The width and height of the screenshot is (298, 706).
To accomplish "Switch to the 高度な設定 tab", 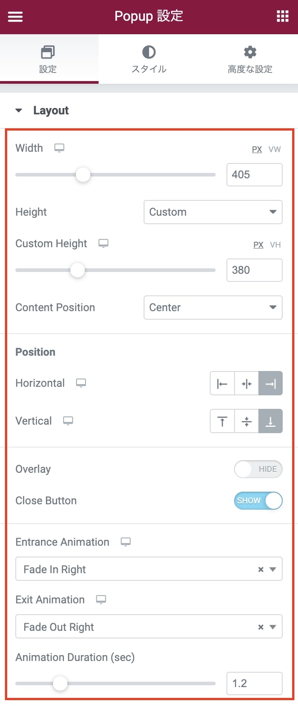I will point(250,60).
